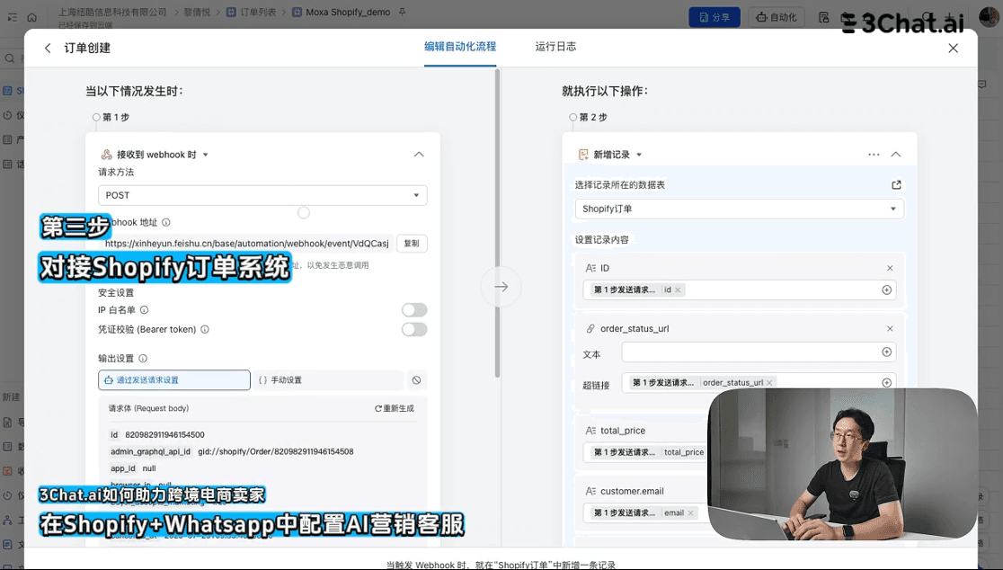
Task: Close the automation editor dialog
Action: pyautogui.click(x=953, y=48)
